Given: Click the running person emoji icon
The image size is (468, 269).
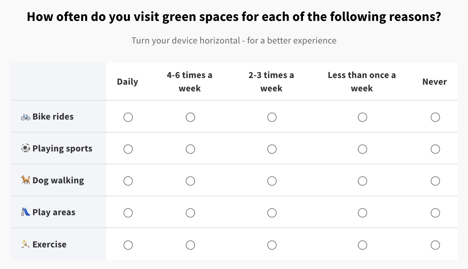Looking at the screenshot, I should pos(26,244).
